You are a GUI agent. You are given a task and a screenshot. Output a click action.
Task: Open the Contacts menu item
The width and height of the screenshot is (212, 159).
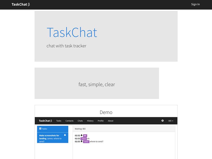[x=69, y=121]
